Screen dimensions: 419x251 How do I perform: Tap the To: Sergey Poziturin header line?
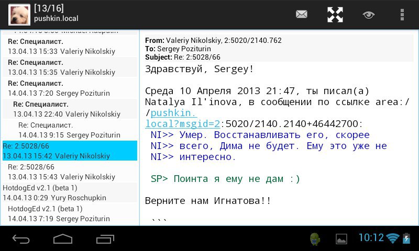178,49
